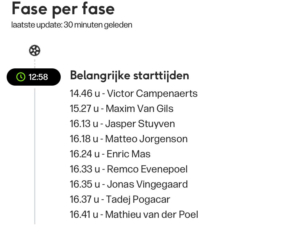Click the Jasper Stuyven line
This screenshot has height=236, width=300.
(x=122, y=124)
